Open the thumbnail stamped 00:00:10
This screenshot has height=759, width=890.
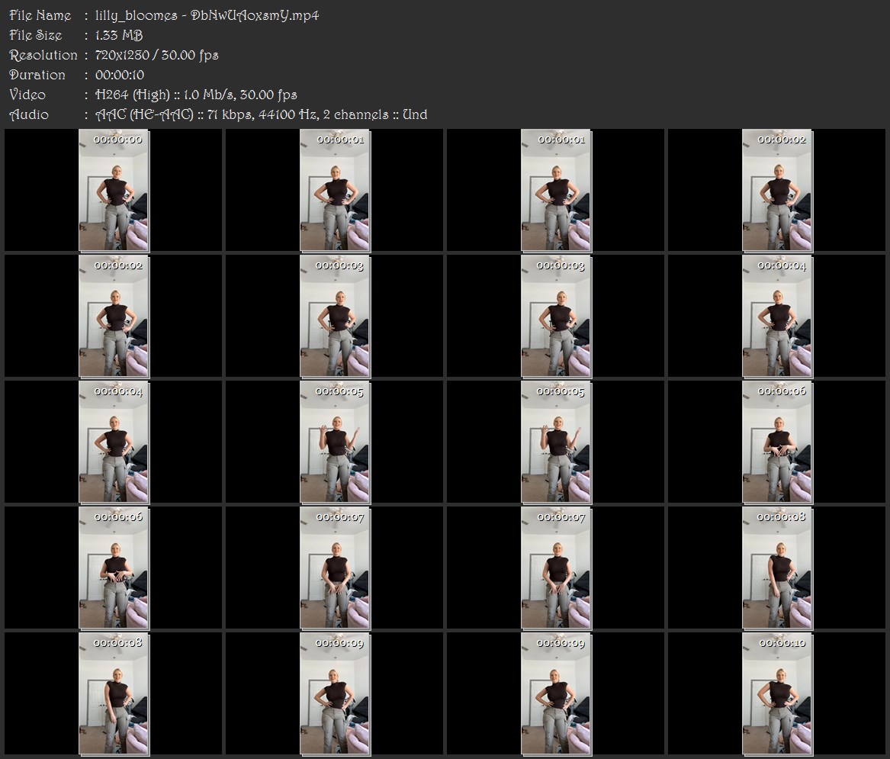tap(776, 693)
